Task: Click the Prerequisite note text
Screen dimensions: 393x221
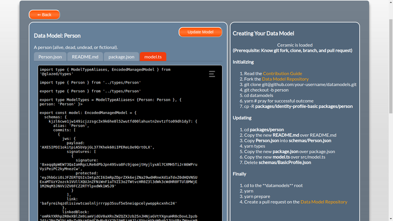Action: (x=292, y=51)
